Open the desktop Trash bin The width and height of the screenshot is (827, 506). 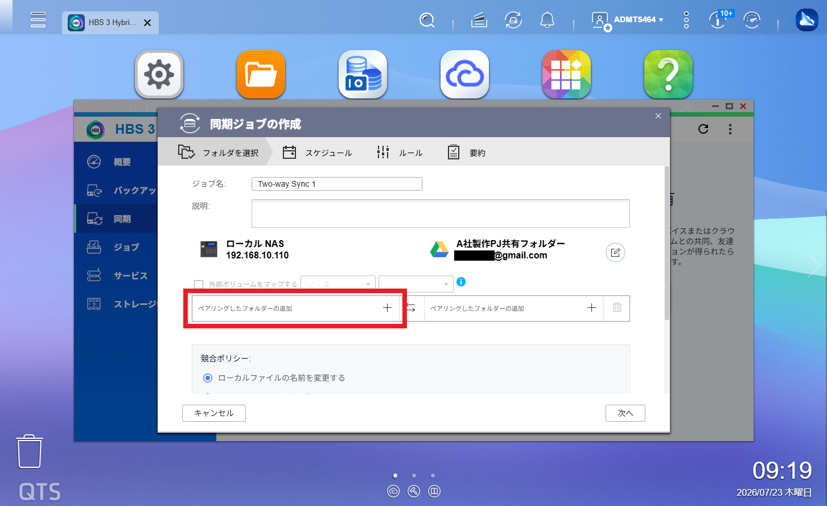point(29,451)
